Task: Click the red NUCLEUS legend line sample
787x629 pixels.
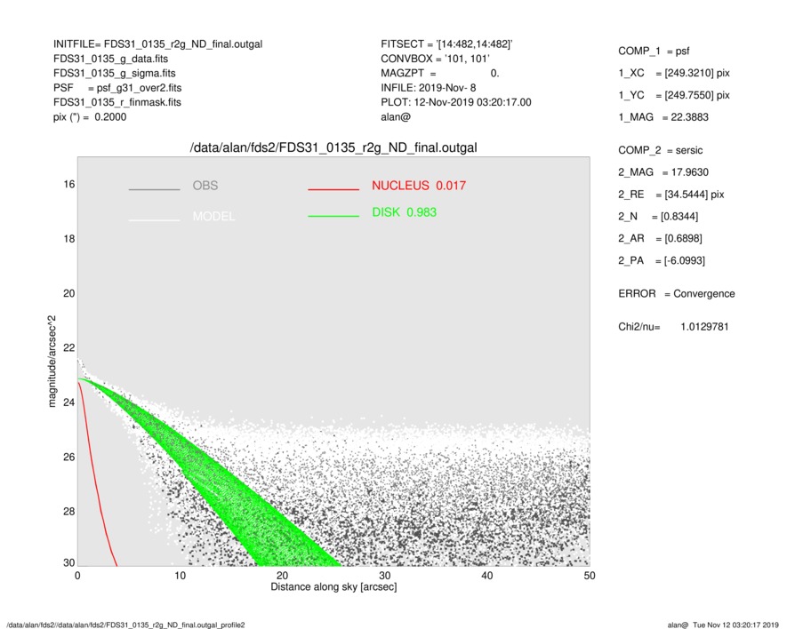Action: point(333,189)
